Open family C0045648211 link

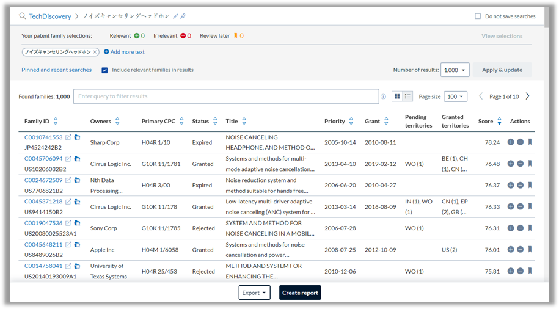click(x=43, y=244)
